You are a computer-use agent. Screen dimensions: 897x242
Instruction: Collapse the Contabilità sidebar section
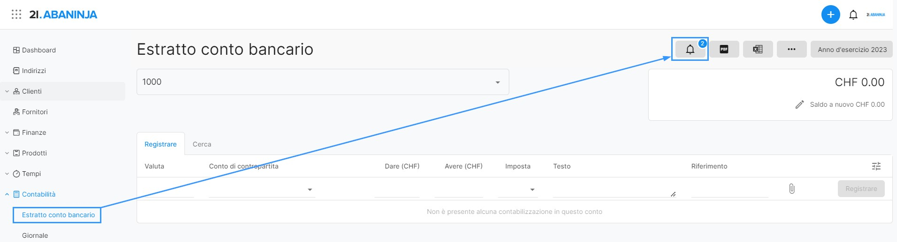7,194
